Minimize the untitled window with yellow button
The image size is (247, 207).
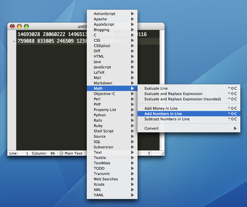(x=19, y=26)
